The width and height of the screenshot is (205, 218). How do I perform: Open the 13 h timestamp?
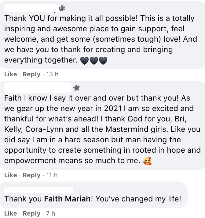coord(52,74)
